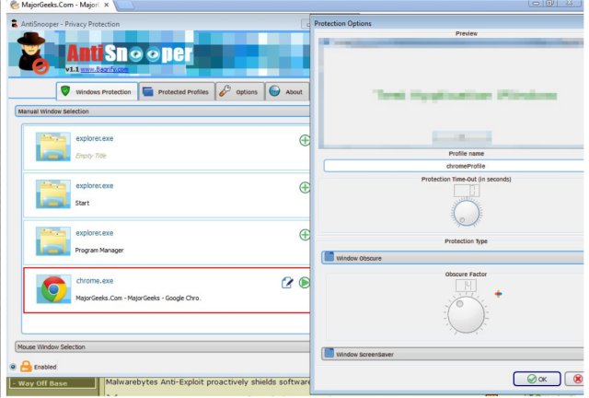Image resolution: width=589 pixels, height=398 pixels.
Task: Edit the chrome.exe protection profile
Action: pos(287,283)
